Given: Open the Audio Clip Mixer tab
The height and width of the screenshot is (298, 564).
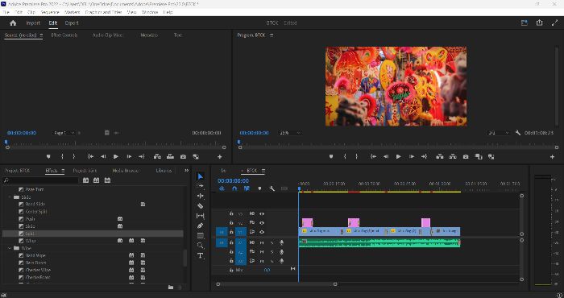Looking at the screenshot, I should (107, 35).
